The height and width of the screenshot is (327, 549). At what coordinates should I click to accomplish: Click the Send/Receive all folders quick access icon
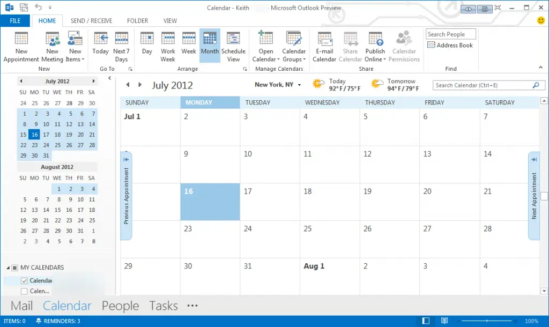click(24, 7)
